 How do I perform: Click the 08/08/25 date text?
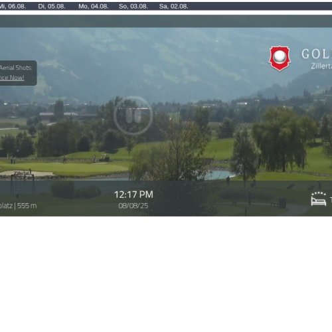(133, 206)
